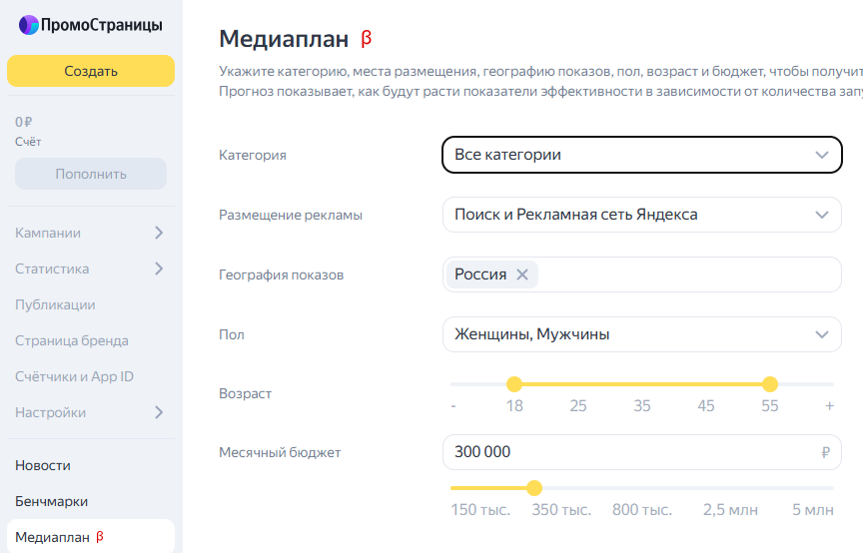863x553 pixels.
Task: Go to Счётчики и App ID
Action: [x=74, y=376]
